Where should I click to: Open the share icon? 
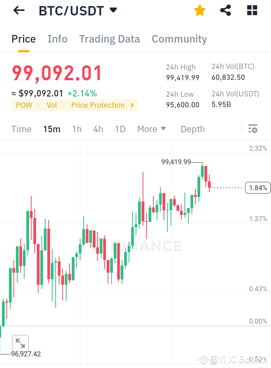(225, 10)
